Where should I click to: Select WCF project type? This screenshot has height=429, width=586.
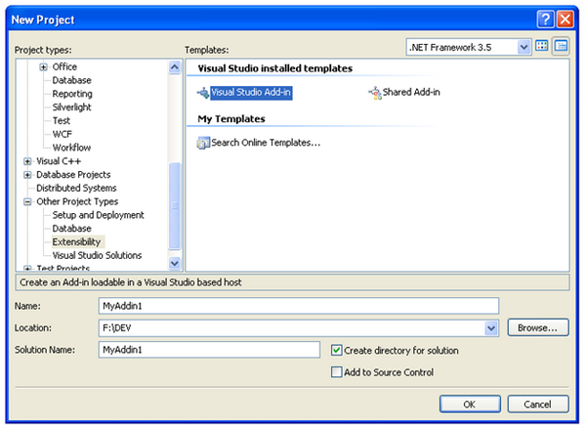(x=63, y=134)
